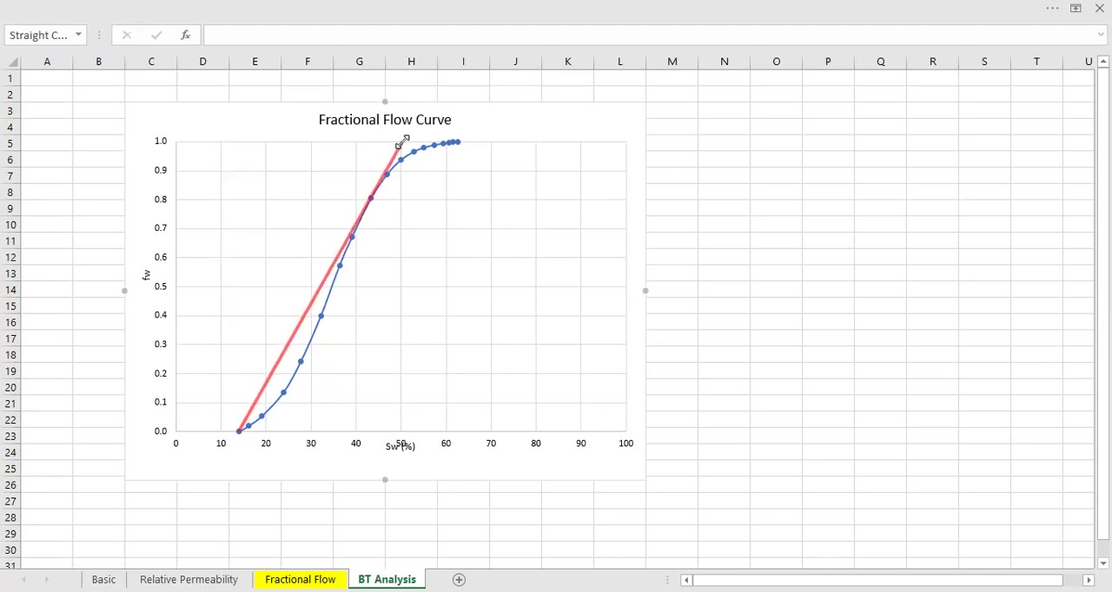The height and width of the screenshot is (592, 1112).
Task: Confirm entry using the formula bar checkmark icon
Action: pos(156,35)
